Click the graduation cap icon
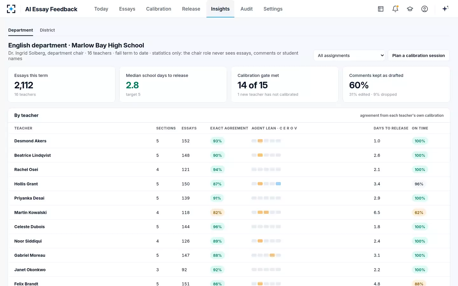The width and height of the screenshot is (458, 286). 410,9
